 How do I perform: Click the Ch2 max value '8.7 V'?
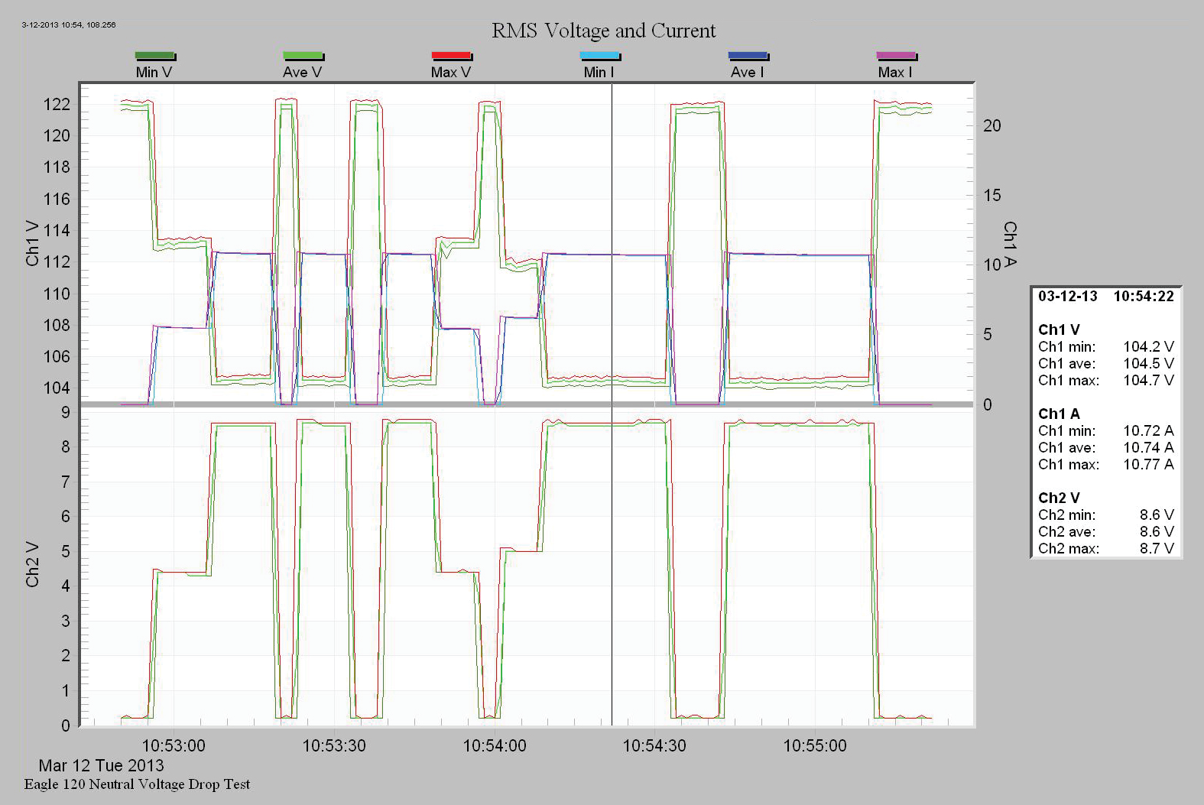coord(1157,549)
